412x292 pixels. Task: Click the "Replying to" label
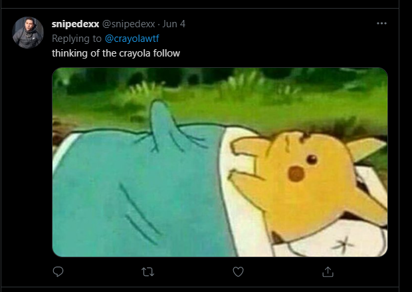(x=76, y=38)
